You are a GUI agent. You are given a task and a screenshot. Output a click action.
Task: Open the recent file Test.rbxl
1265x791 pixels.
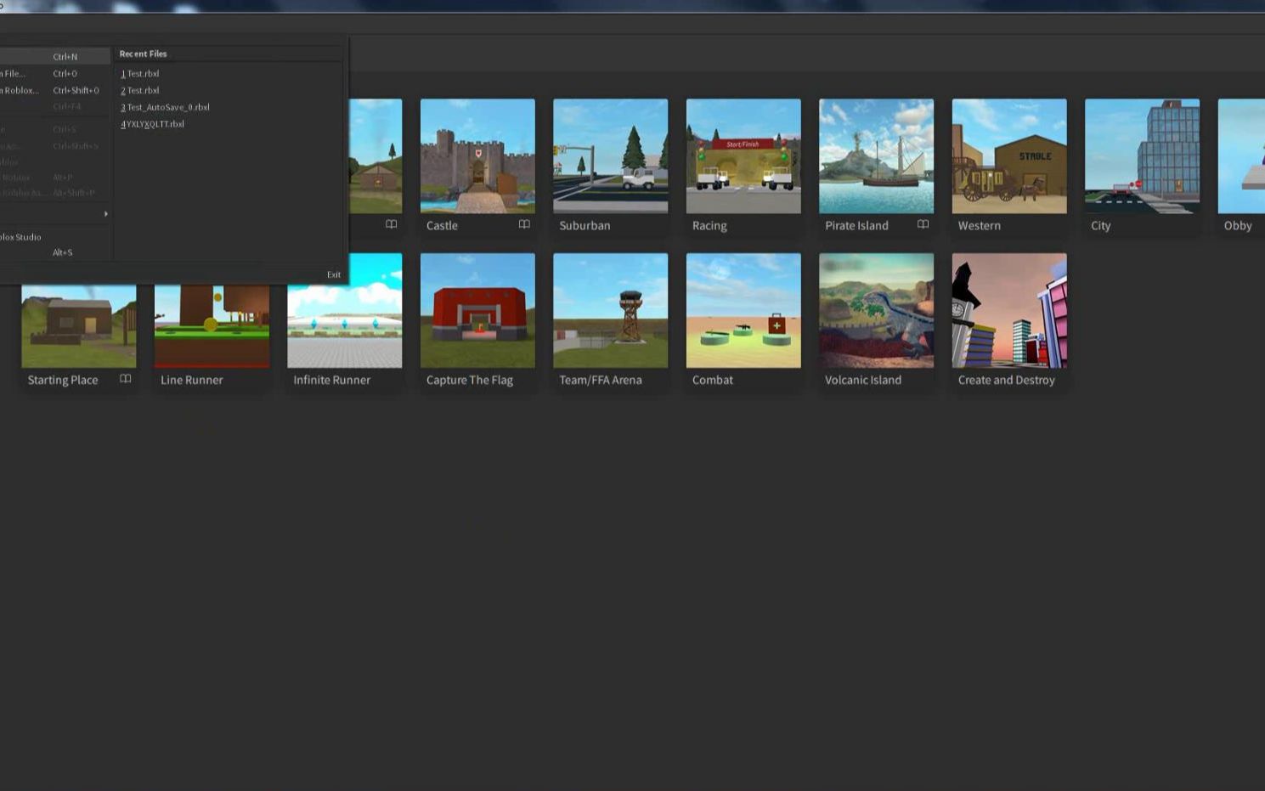point(143,73)
